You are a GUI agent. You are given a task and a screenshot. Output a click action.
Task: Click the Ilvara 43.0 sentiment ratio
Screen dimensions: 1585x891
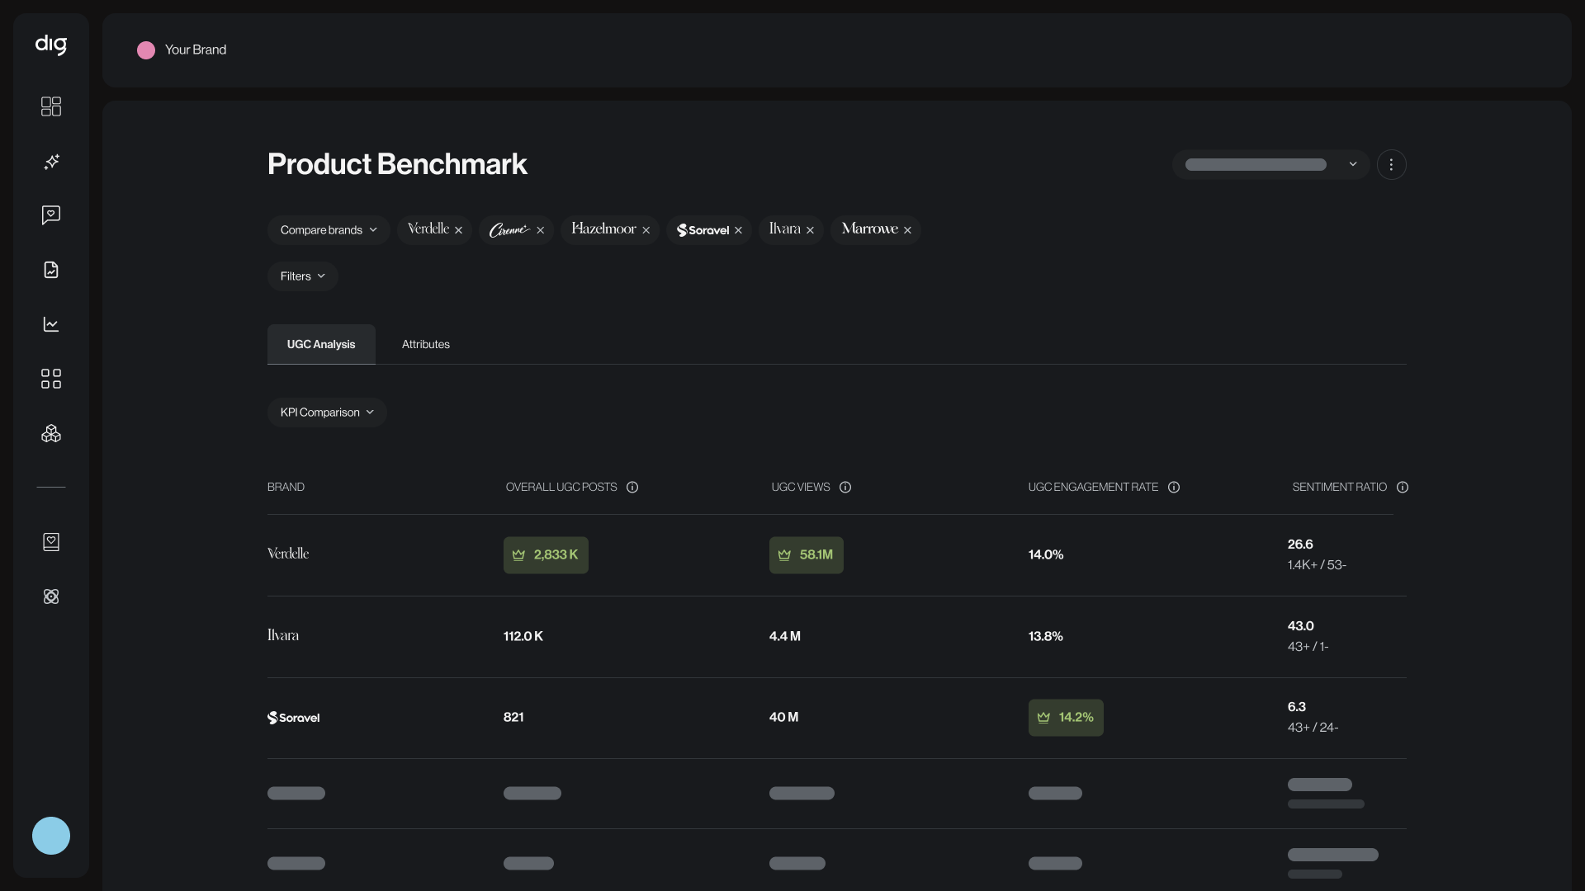click(x=1301, y=626)
